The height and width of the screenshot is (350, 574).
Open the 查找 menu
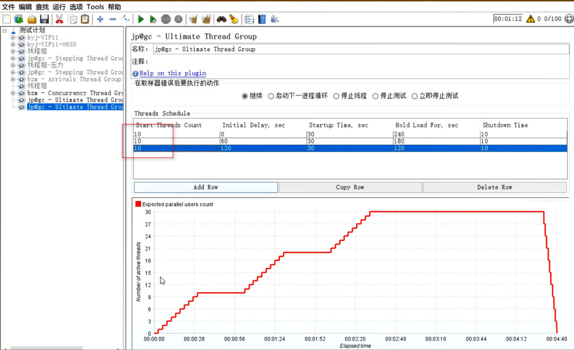(x=42, y=7)
